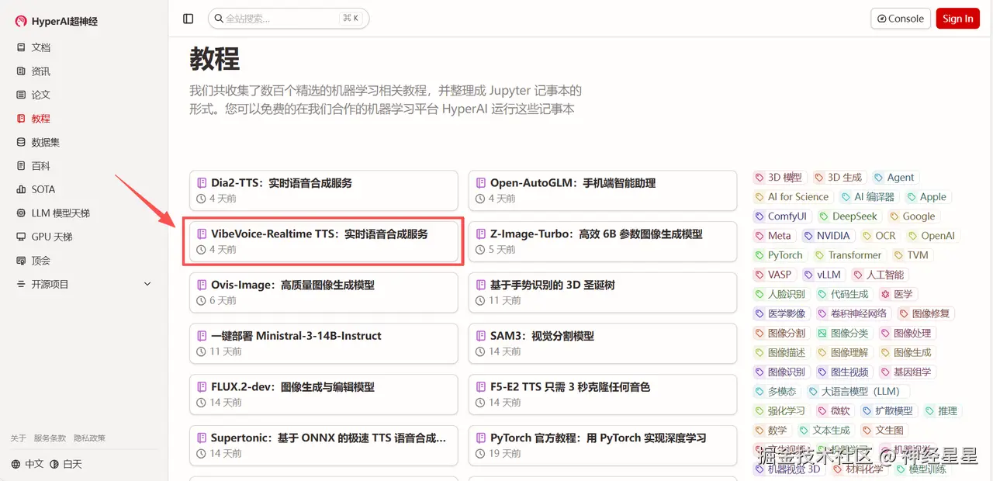
Task: Click the GPU 天梯 icon
Action: tap(21, 237)
